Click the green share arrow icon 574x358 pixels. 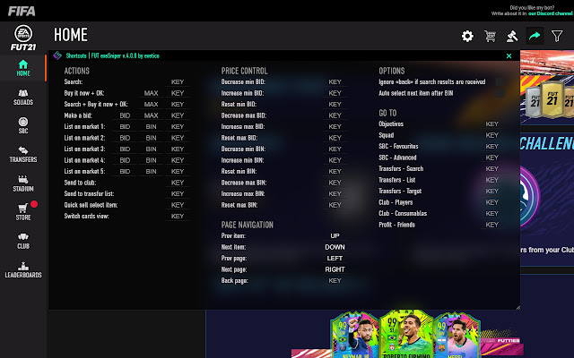535,36
